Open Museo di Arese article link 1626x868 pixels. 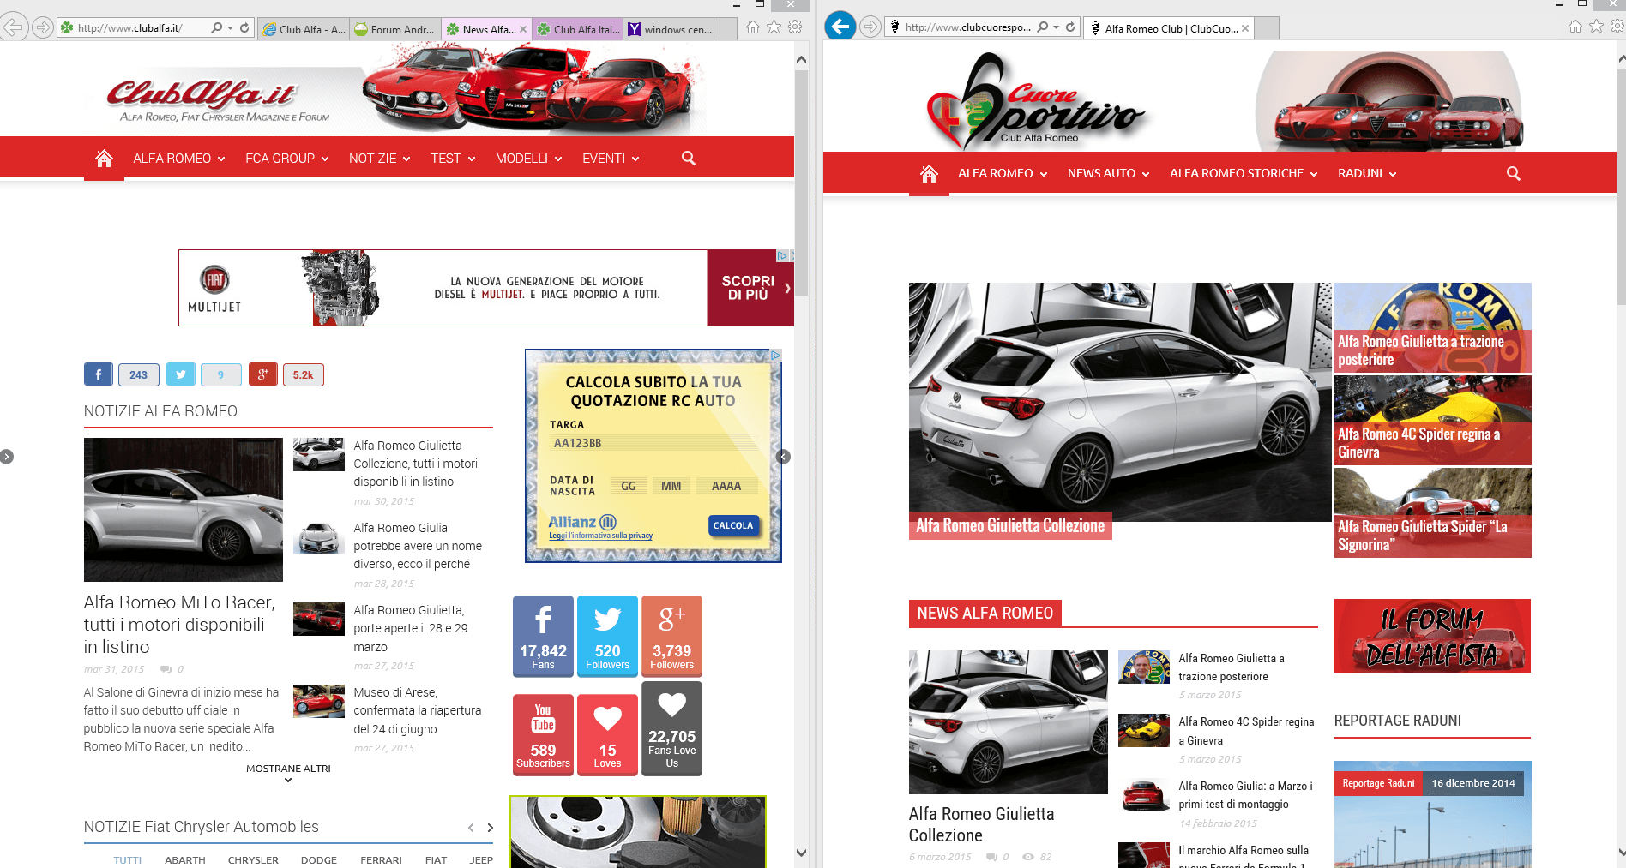tap(417, 710)
